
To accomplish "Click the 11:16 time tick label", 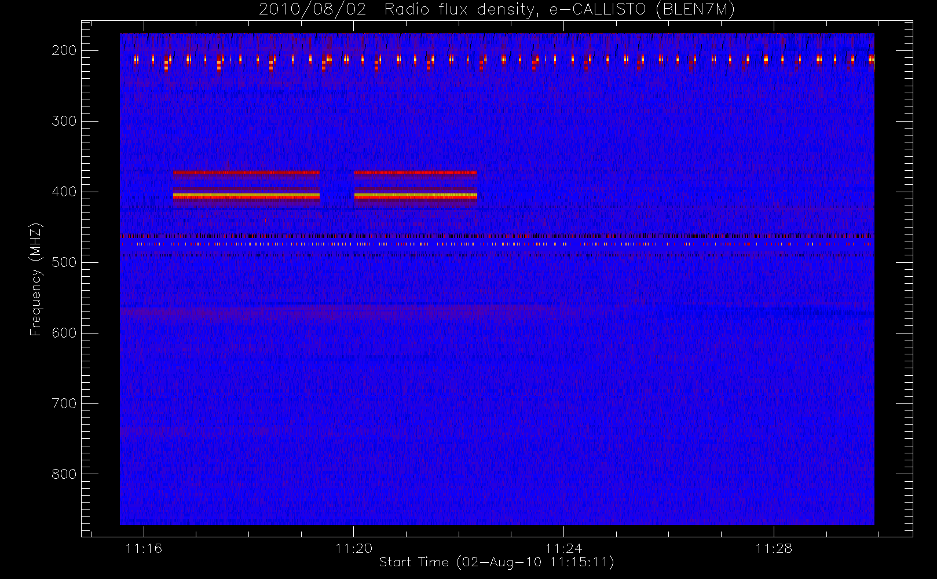I will click(144, 548).
